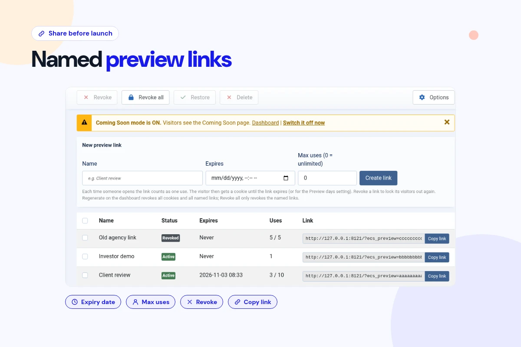Viewport: 521px width, 347px height.
Task: Click the 'New preview link' heading
Action: [x=102, y=145]
